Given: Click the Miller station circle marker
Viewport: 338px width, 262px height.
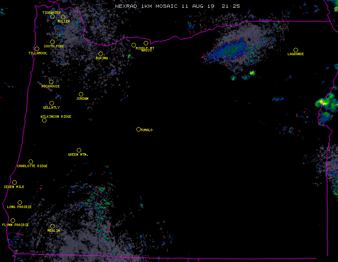Looking at the screenshot, I should 63,17.
